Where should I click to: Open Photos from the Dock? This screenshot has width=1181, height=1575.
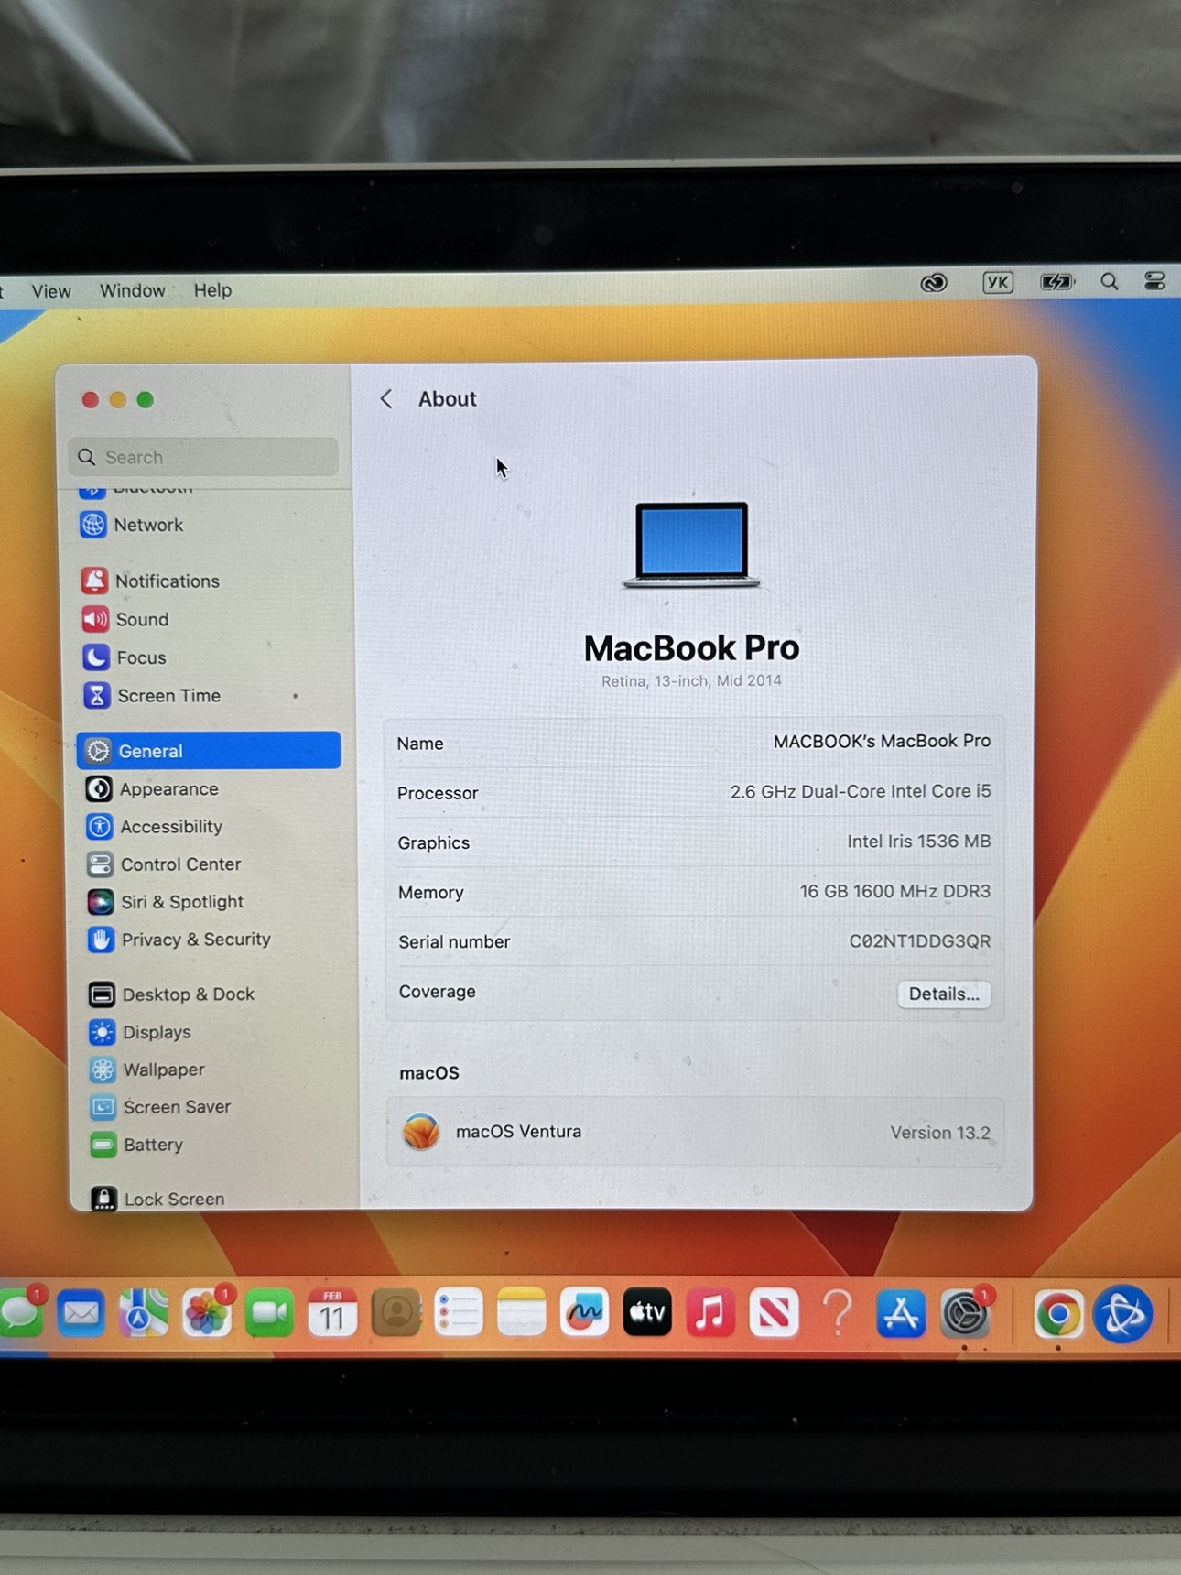click(x=207, y=1314)
